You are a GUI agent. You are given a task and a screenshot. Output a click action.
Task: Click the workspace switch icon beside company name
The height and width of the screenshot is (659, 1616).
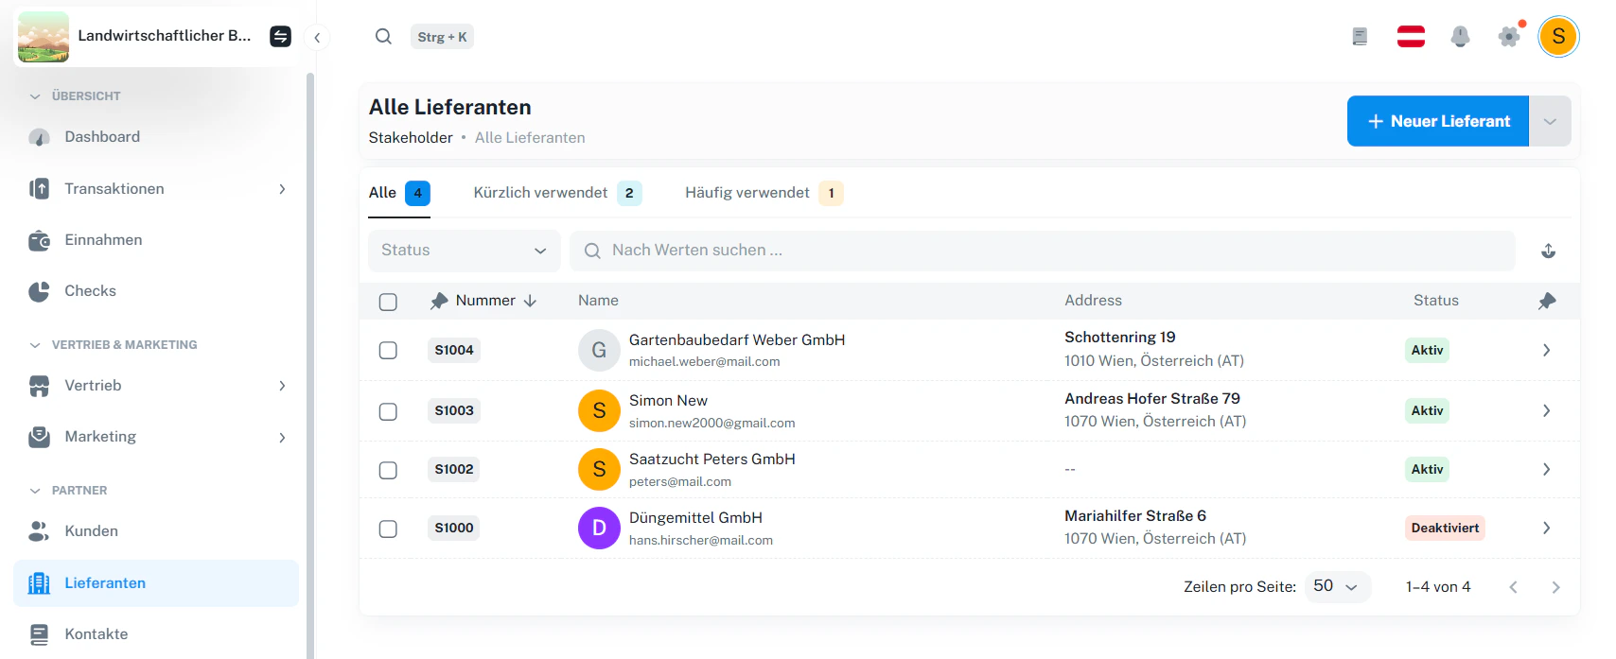(280, 37)
